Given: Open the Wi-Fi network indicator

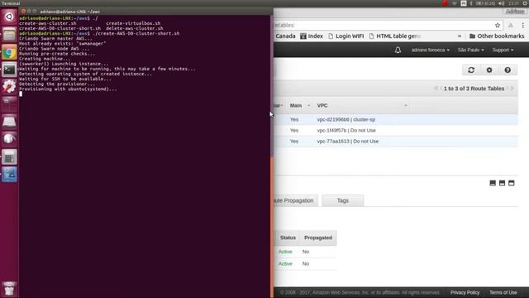Looking at the screenshot, I should [455, 3].
